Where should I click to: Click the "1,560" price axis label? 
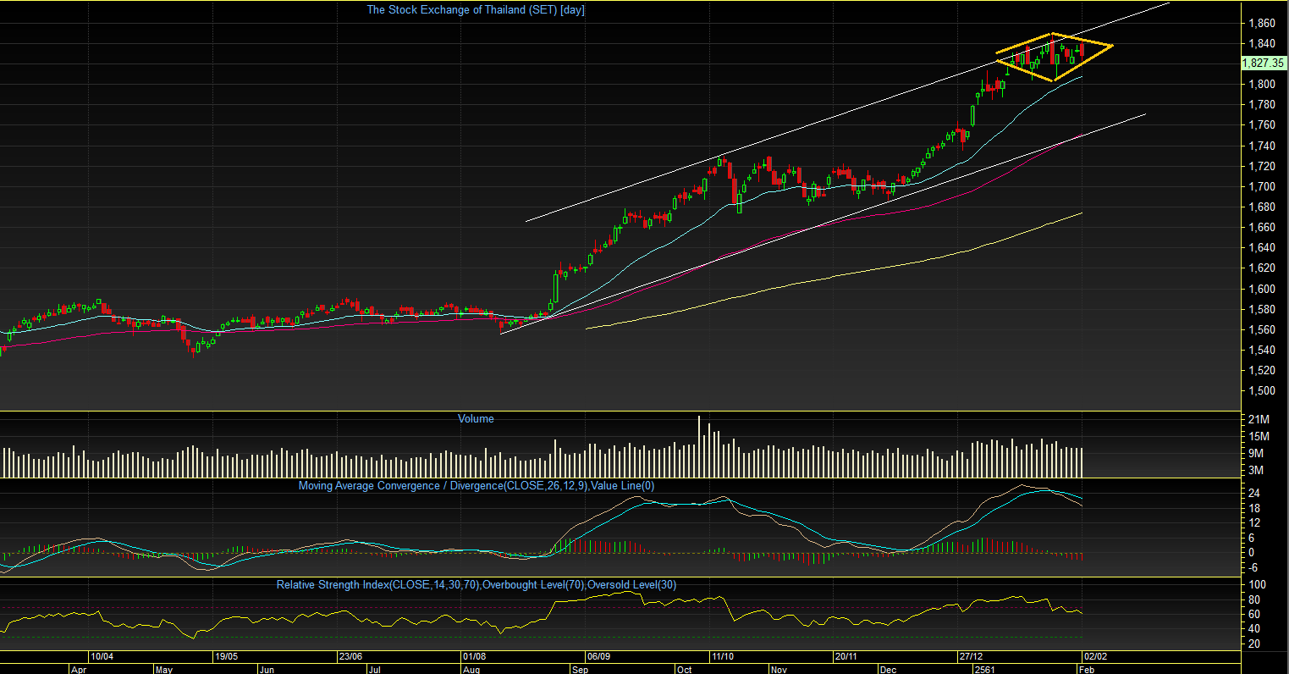1263,329
